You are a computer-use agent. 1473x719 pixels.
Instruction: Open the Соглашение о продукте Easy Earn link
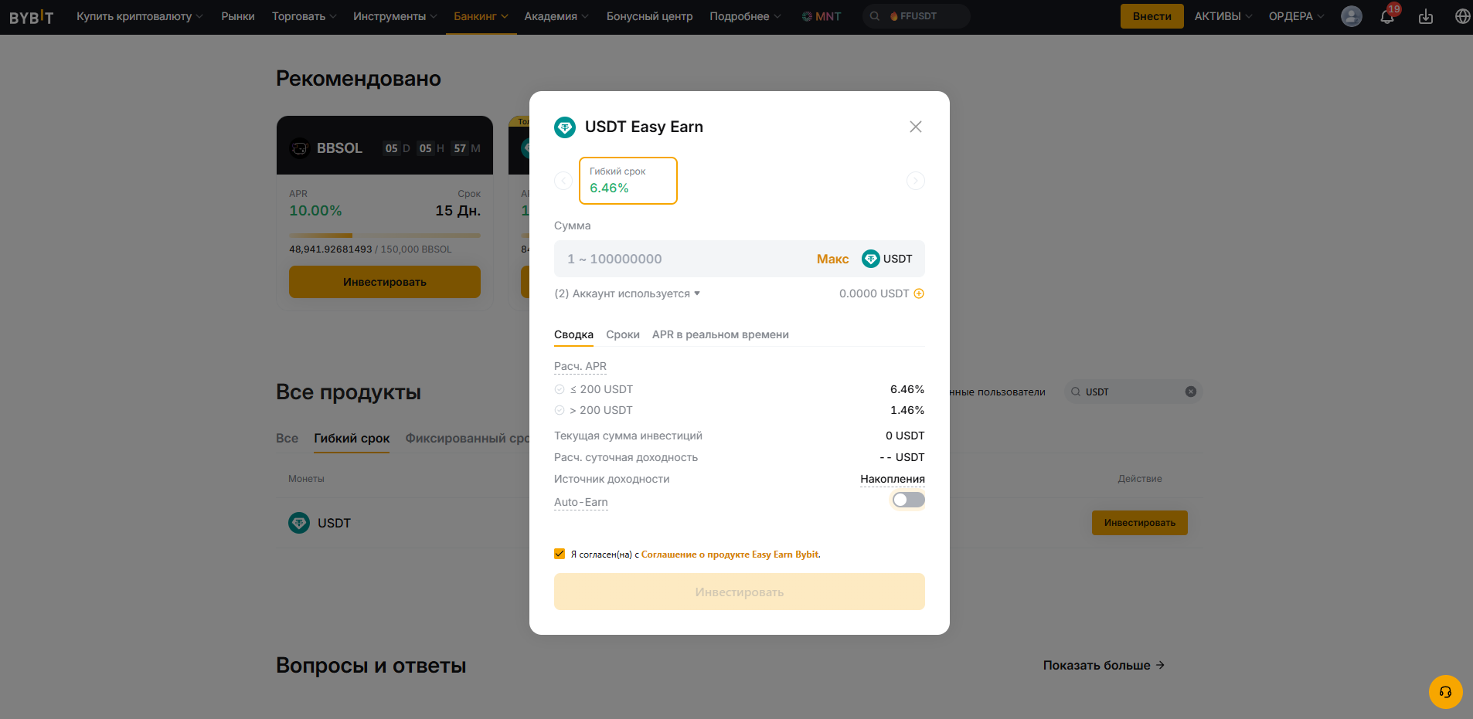tap(729, 554)
